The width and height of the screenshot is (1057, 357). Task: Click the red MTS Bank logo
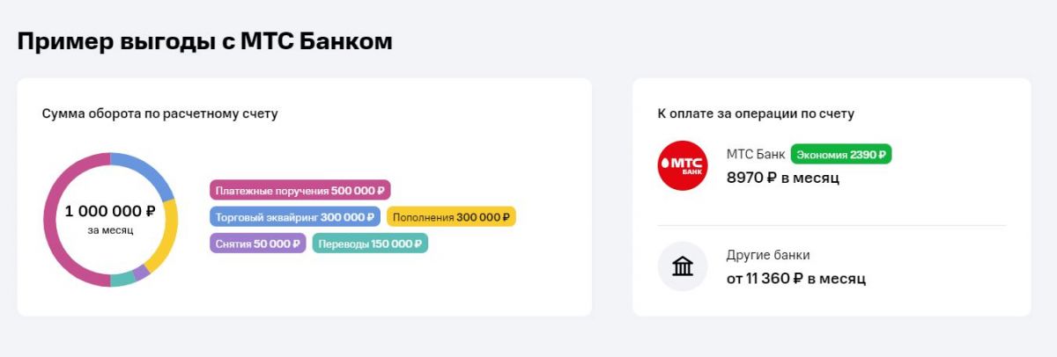coord(683,165)
